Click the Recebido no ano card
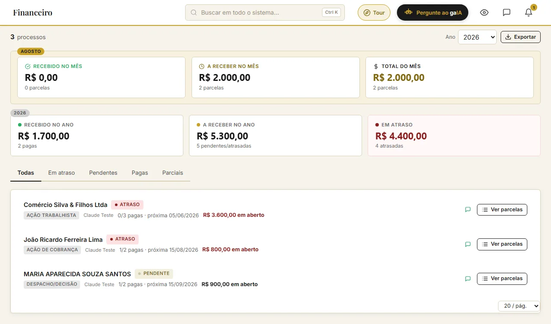551x324 pixels. 97,136
